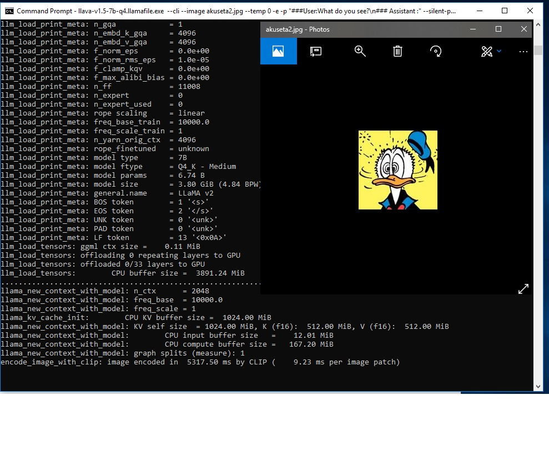
Task: Zoom in with the magnifier icon in Photos
Action: pyautogui.click(x=360, y=52)
